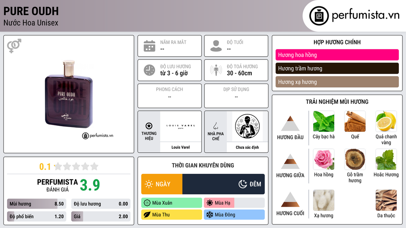Click the leaf icon in Mùa Thu
This screenshot has width=406, height=228.
click(147, 215)
